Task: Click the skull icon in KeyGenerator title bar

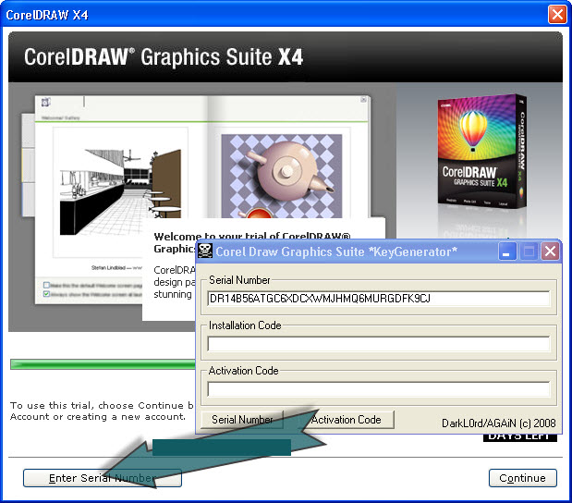Action: click(x=204, y=251)
